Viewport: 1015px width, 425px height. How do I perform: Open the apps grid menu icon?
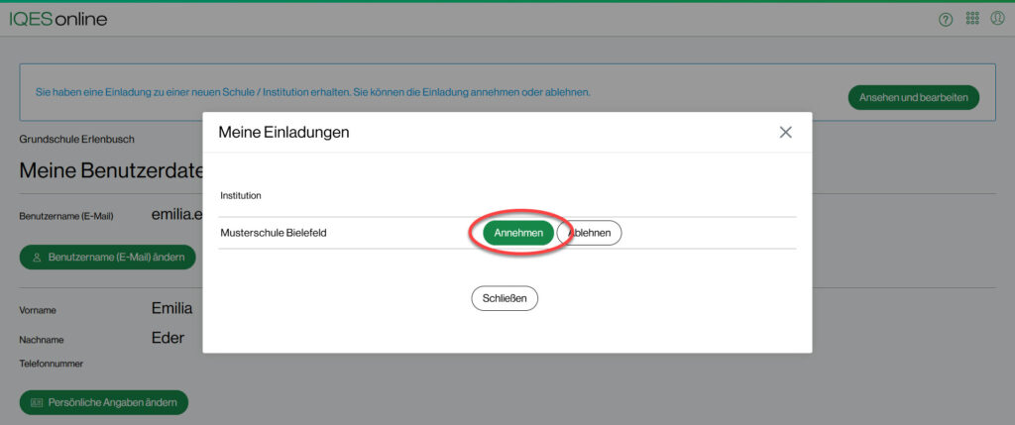(x=971, y=19)
